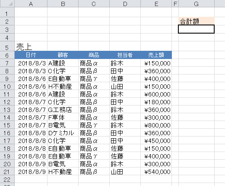Select the empty cell under 合計額
Viewport: 225px width, 186px height.
click(x=196, y=29)
